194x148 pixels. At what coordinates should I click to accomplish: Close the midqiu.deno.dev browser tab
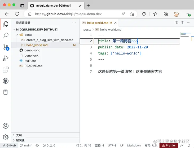pyautogui.click(x=80, y=6)
